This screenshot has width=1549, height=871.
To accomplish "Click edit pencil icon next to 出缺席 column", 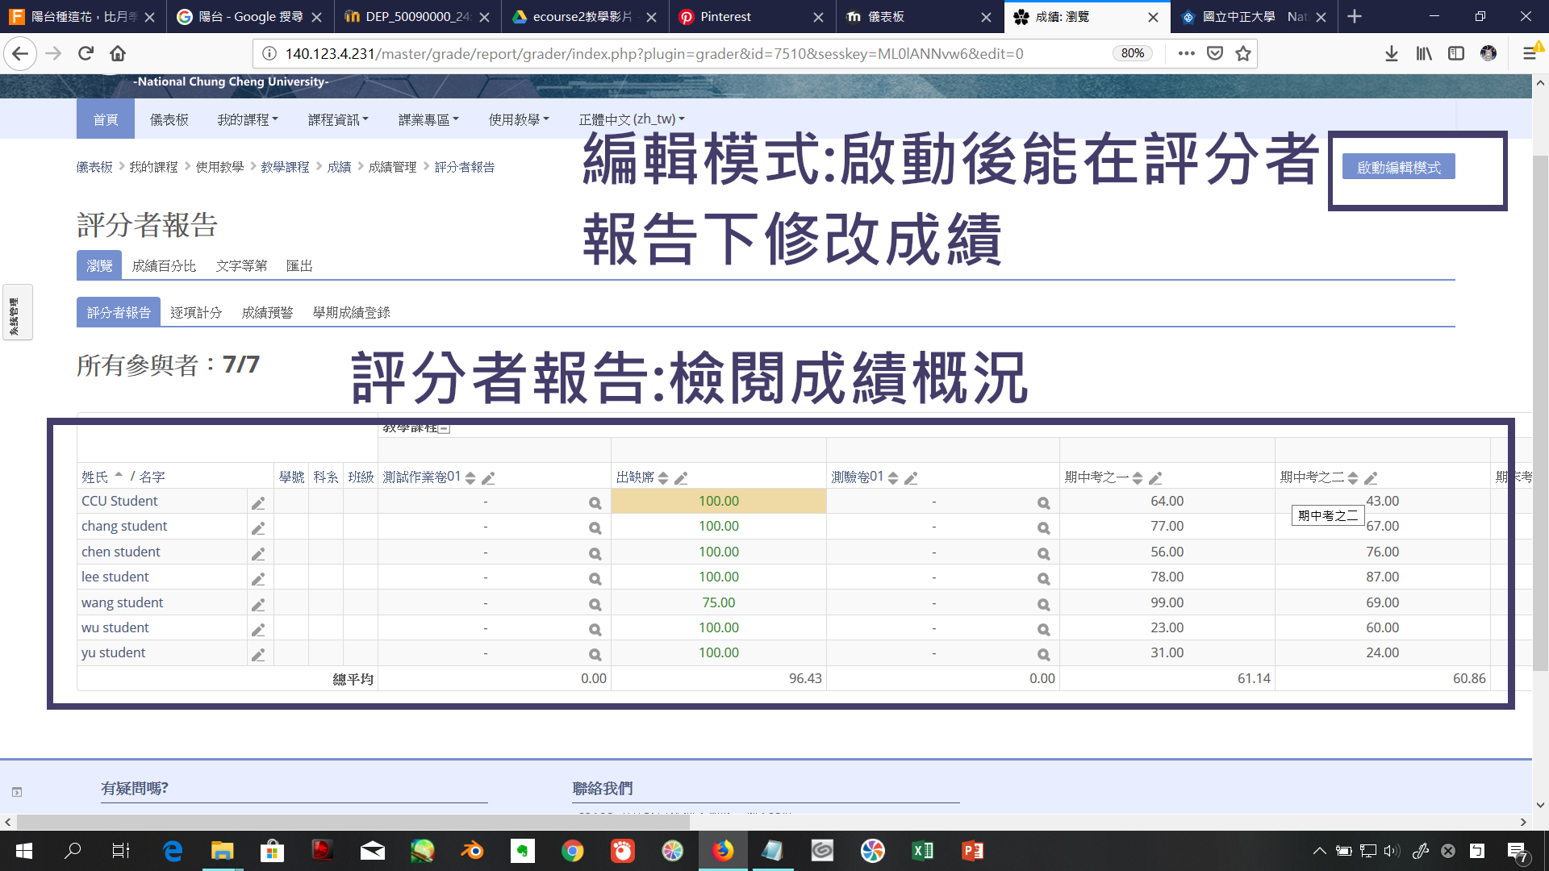I will (x=681, y=478).
